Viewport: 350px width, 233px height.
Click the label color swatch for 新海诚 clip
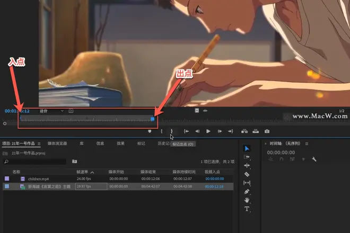[7, 186]
